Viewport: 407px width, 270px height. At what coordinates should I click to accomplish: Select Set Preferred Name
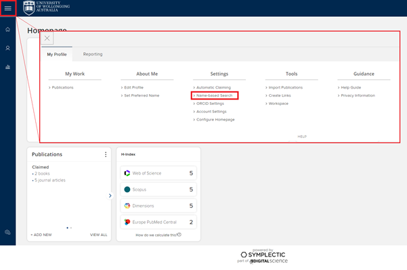(x=142, y=95)
